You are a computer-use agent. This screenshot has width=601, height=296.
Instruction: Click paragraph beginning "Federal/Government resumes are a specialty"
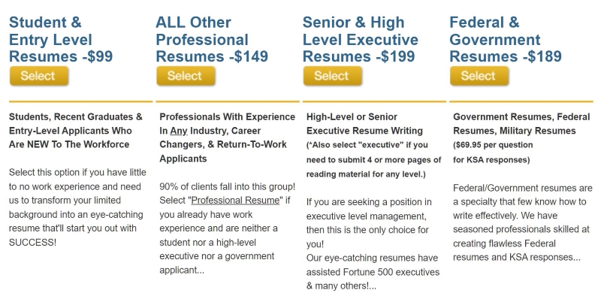[523, 223]
